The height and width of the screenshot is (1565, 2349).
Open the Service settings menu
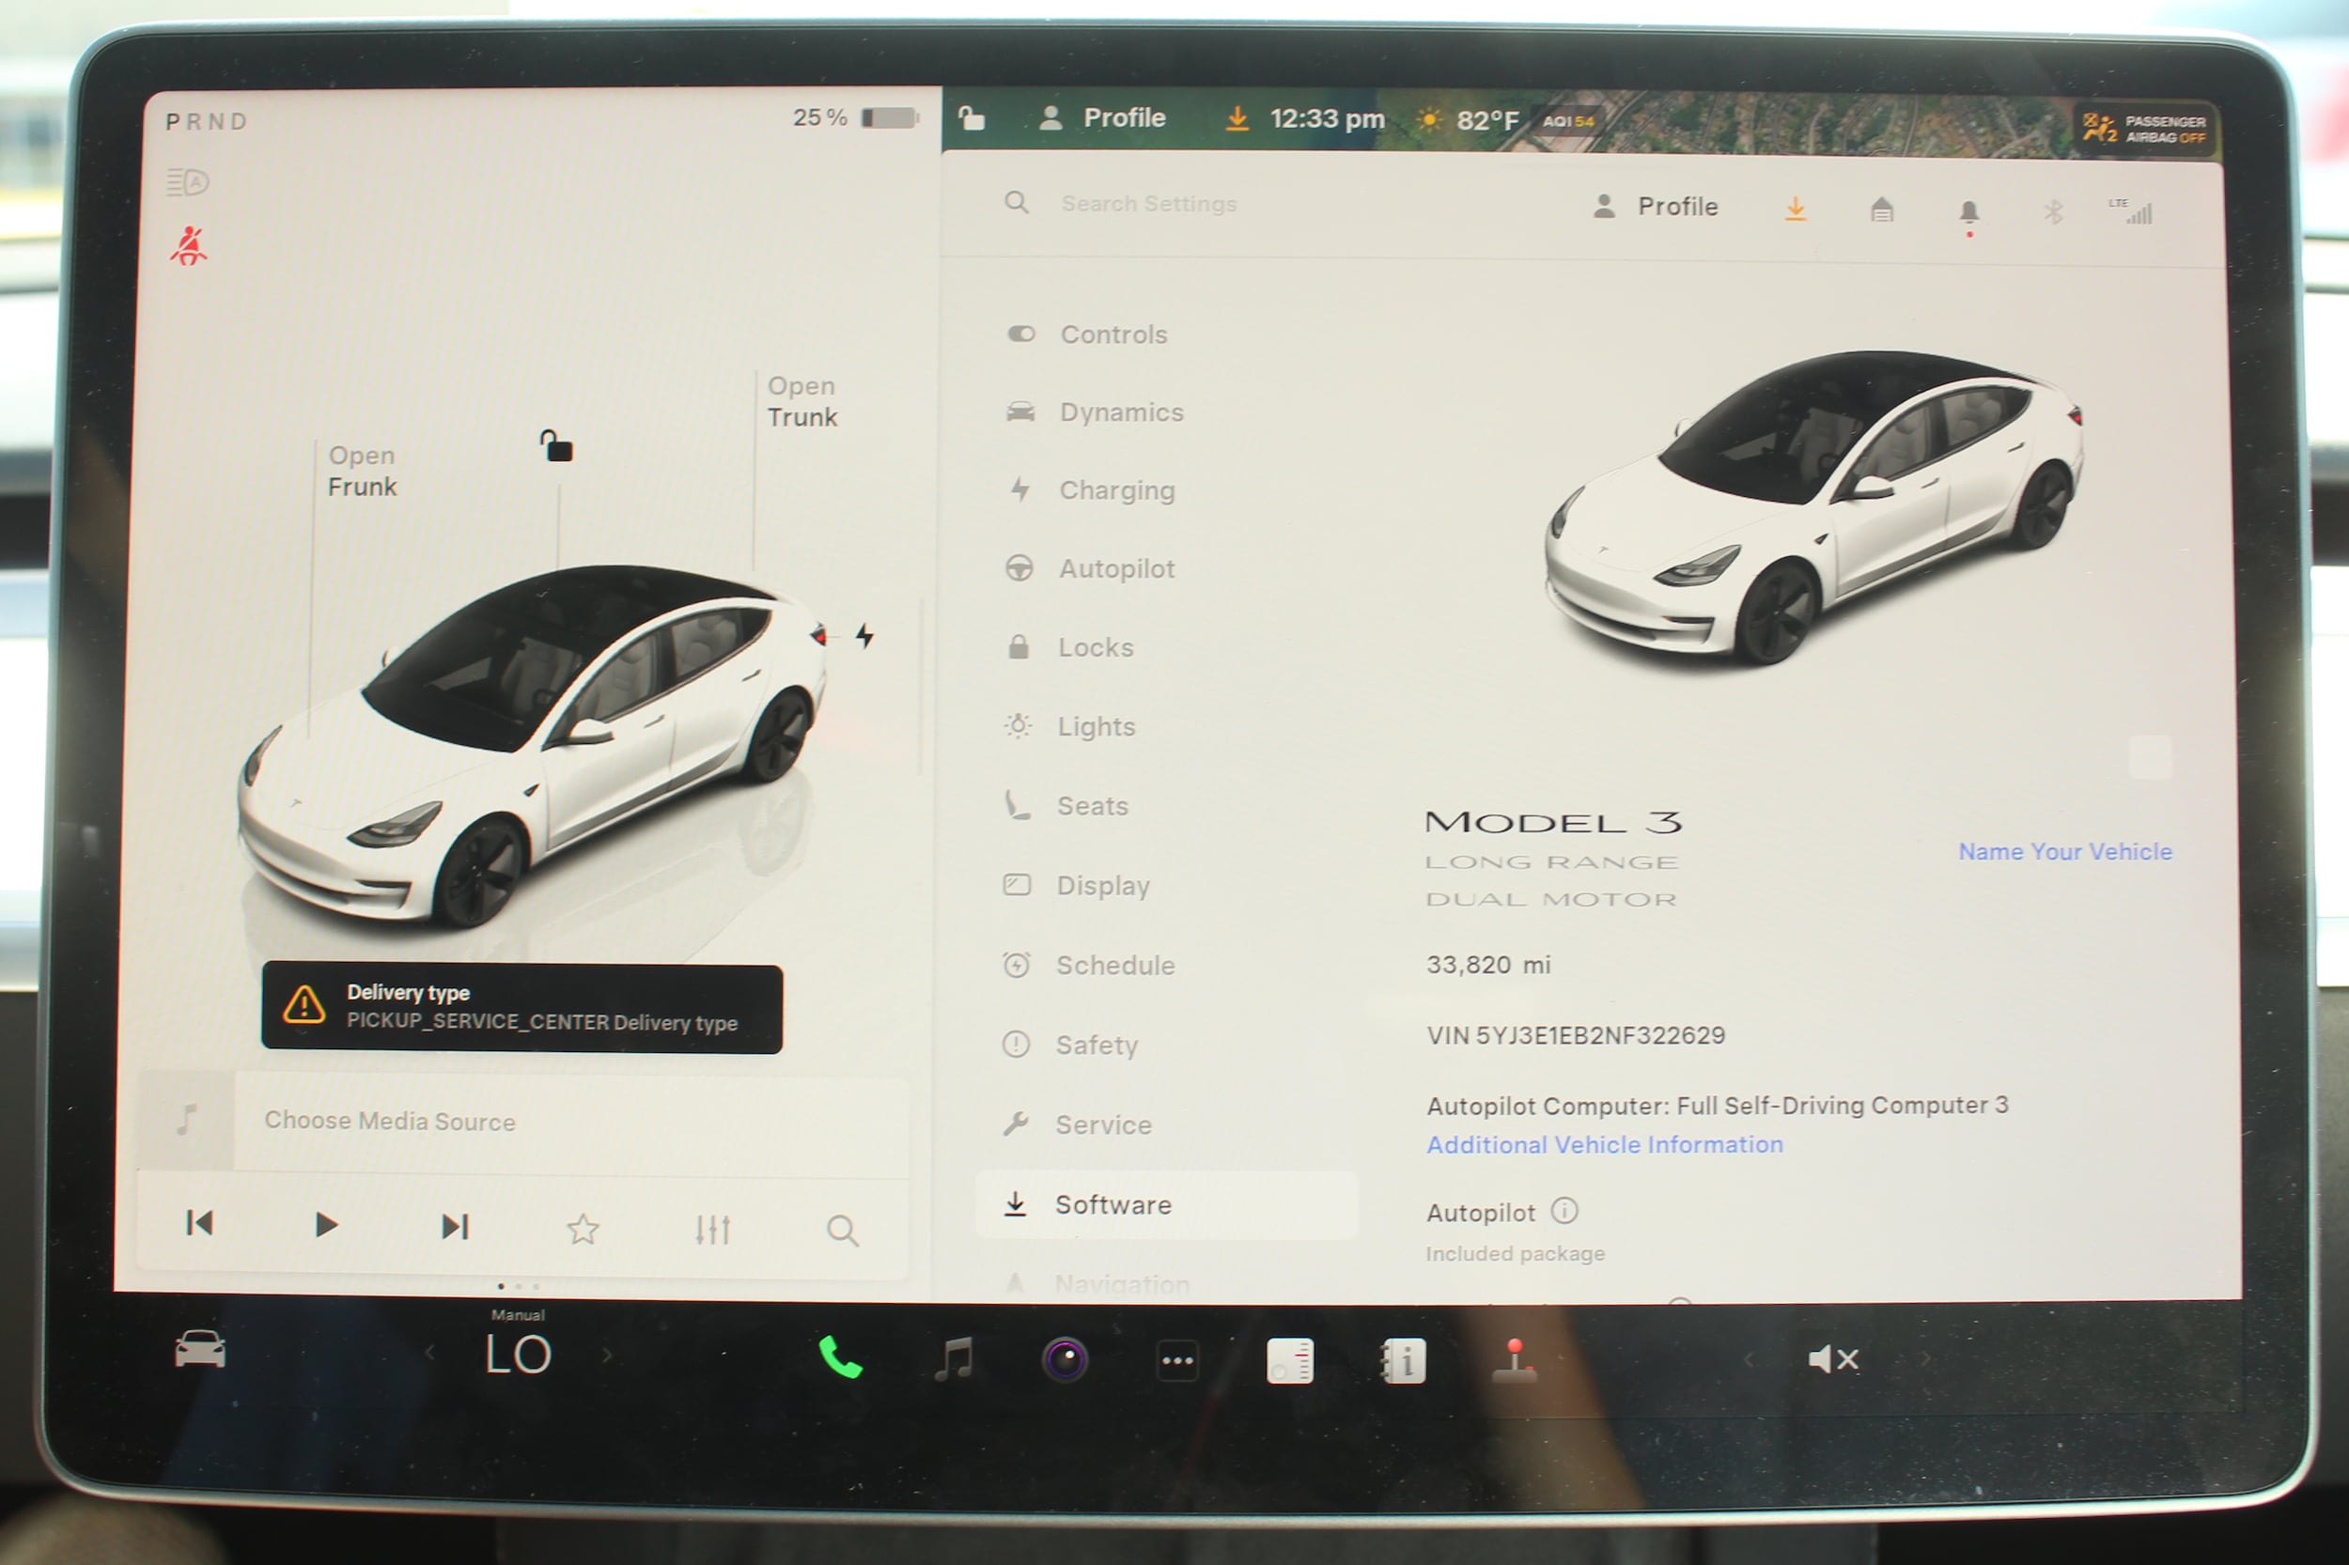tap(1076, 1124)
